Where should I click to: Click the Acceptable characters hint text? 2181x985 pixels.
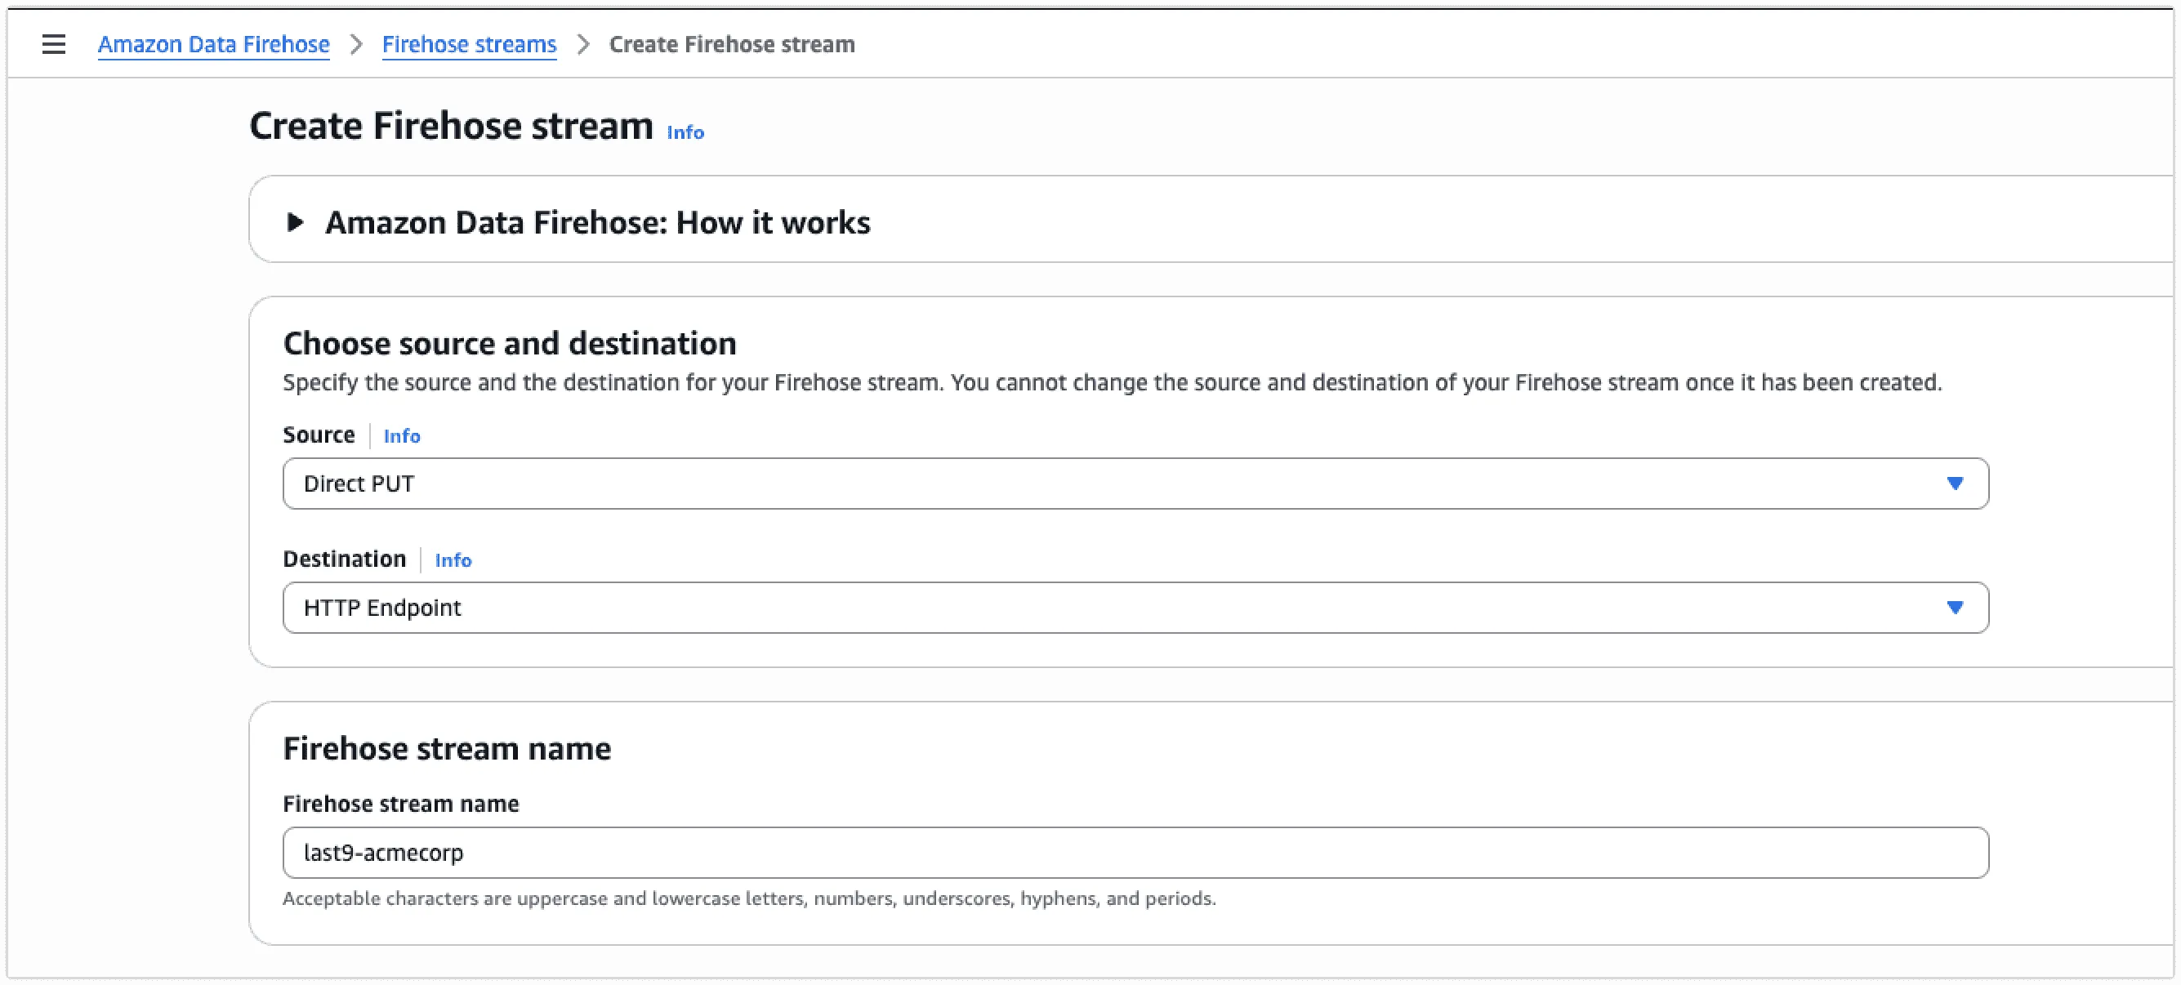coord(749,898)
